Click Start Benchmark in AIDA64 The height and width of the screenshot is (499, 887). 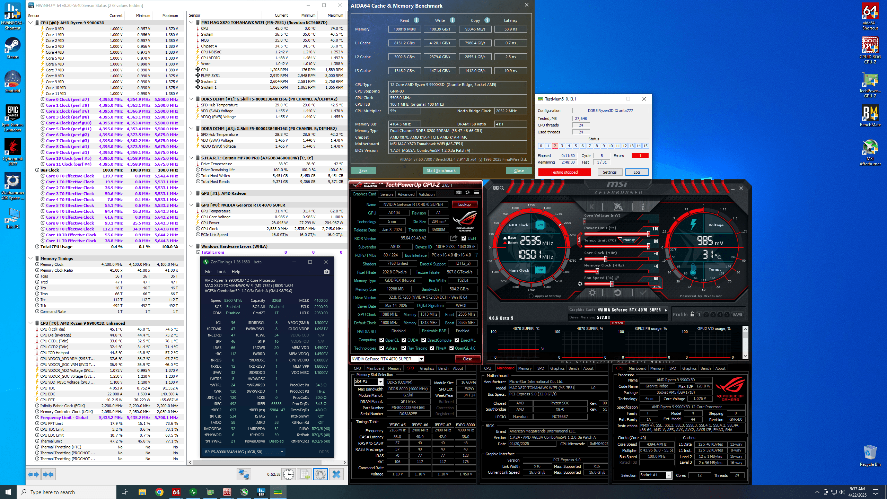[x=441, y=170]
